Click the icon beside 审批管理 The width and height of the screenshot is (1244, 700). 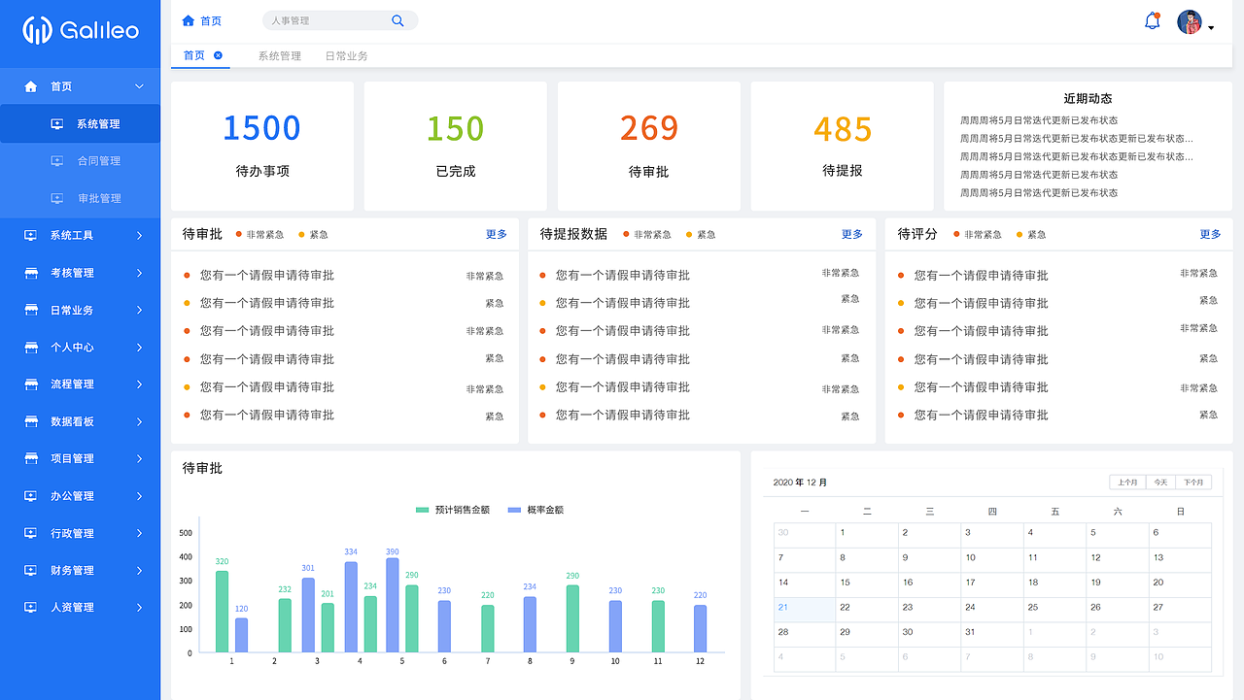tap(57, 198)
